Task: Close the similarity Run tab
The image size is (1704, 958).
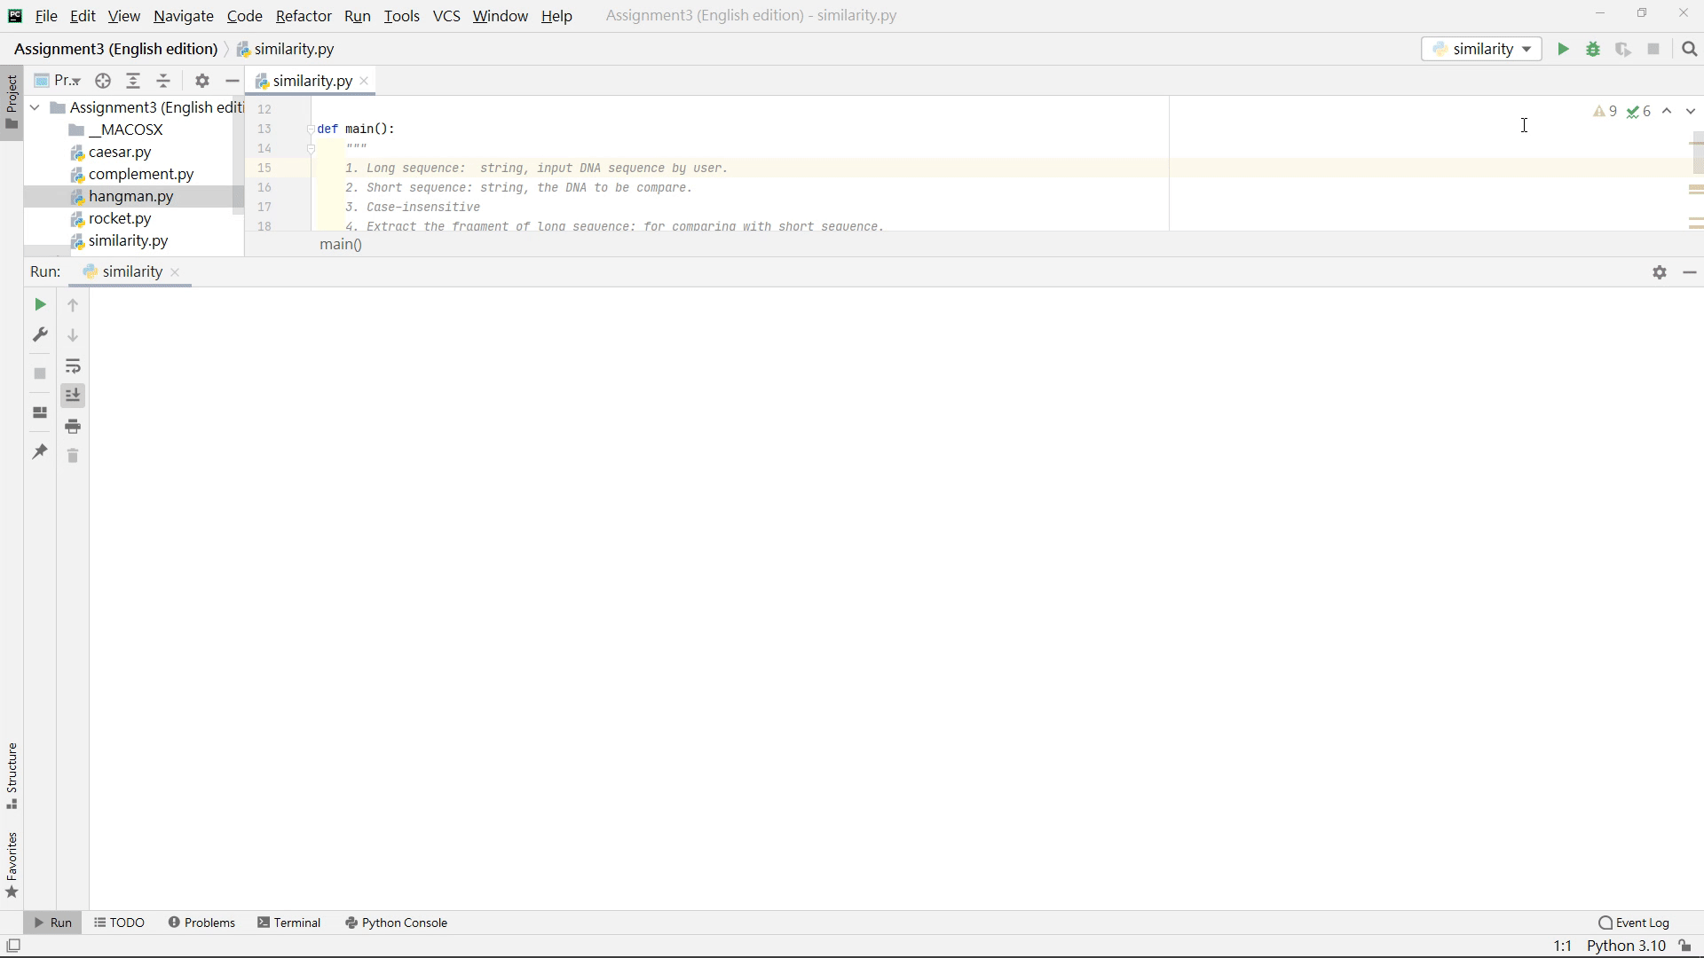Action: (175, 272)
